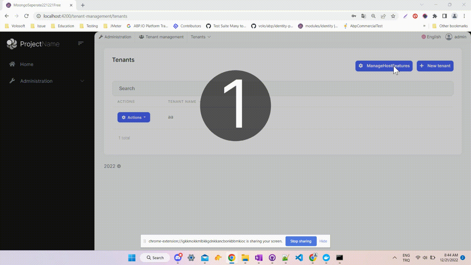Change language via English selector

click(x=431, y=37)
